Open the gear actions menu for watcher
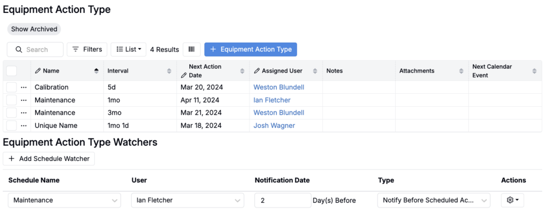This screenshot has width=546, height=216. point(512,200)
